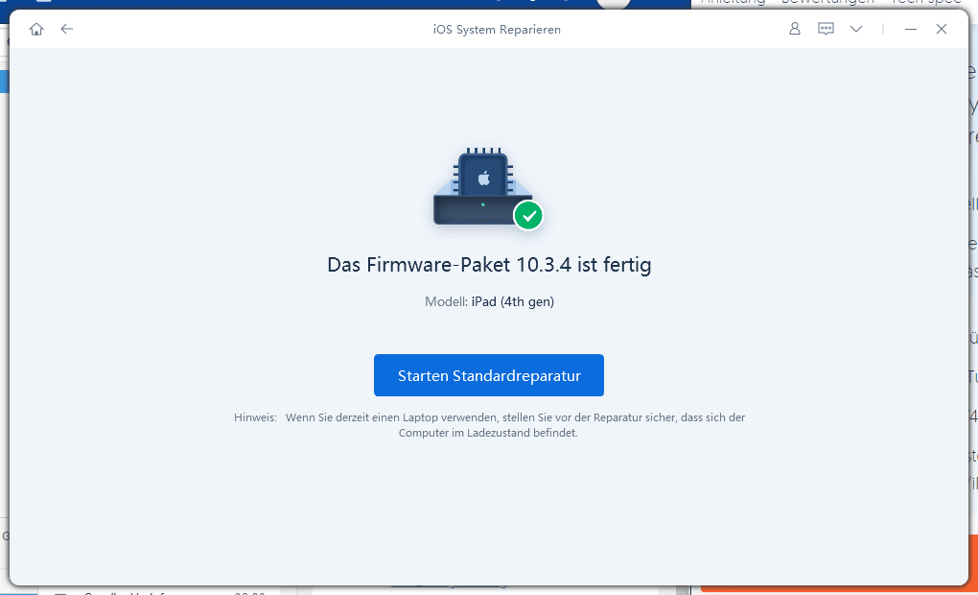Click the green checkmark badge

(x=528, y=216)
